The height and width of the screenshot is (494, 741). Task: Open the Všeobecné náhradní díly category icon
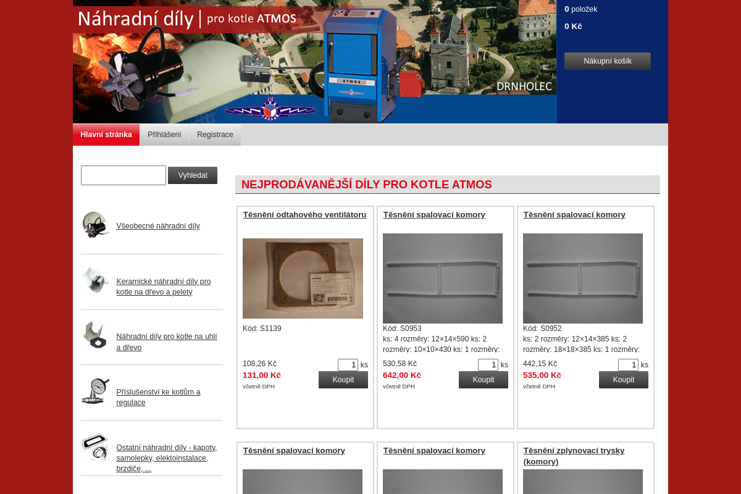(96, 225)
